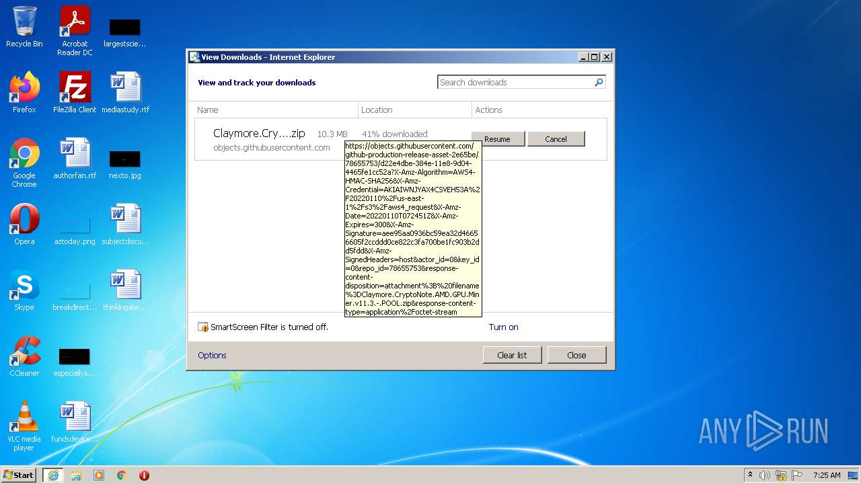
Task: Open Recycle Bin desktop icon
Action: pos(24,27)
